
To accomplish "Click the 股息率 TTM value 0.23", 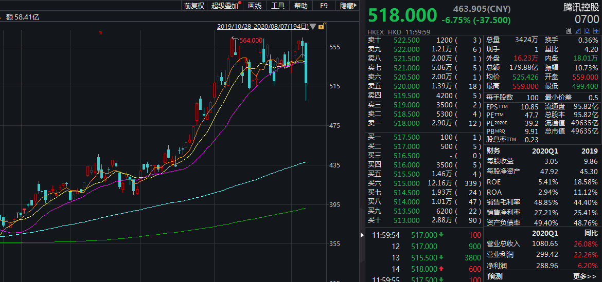I will pos(531,140).
